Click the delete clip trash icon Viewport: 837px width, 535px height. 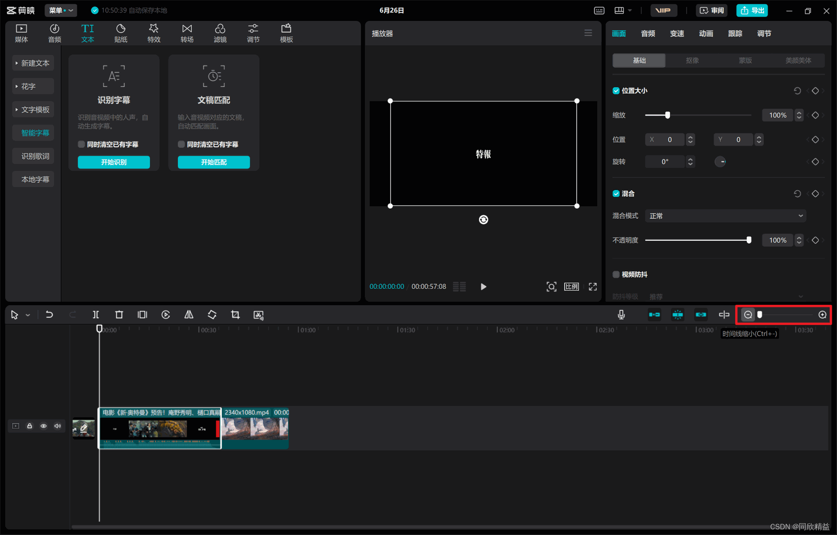coord(119,315)
